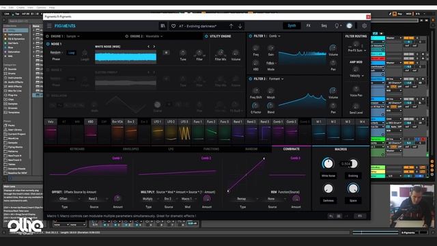Select the Velo modulation source
Viewport: 437px width, 246px height.
tap(51, 131)
